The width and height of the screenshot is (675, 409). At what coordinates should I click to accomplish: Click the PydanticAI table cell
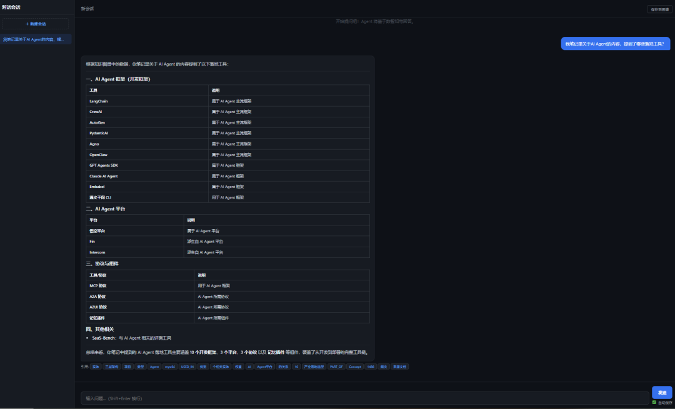click(147, 134)
